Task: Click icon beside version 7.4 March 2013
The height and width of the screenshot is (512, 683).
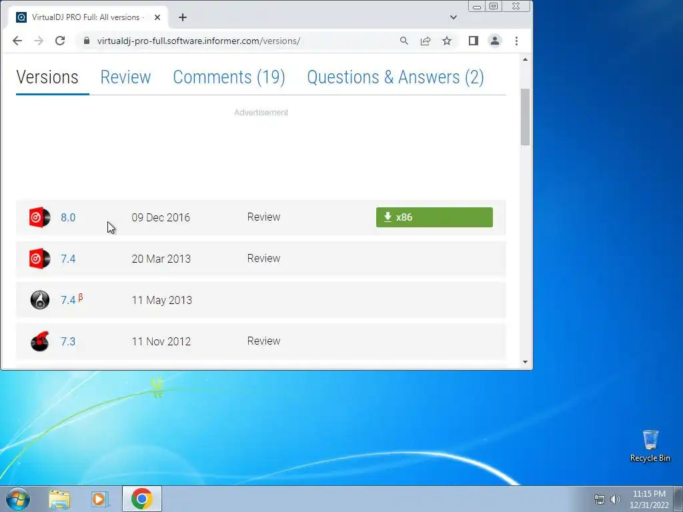Action: (39, 259)
